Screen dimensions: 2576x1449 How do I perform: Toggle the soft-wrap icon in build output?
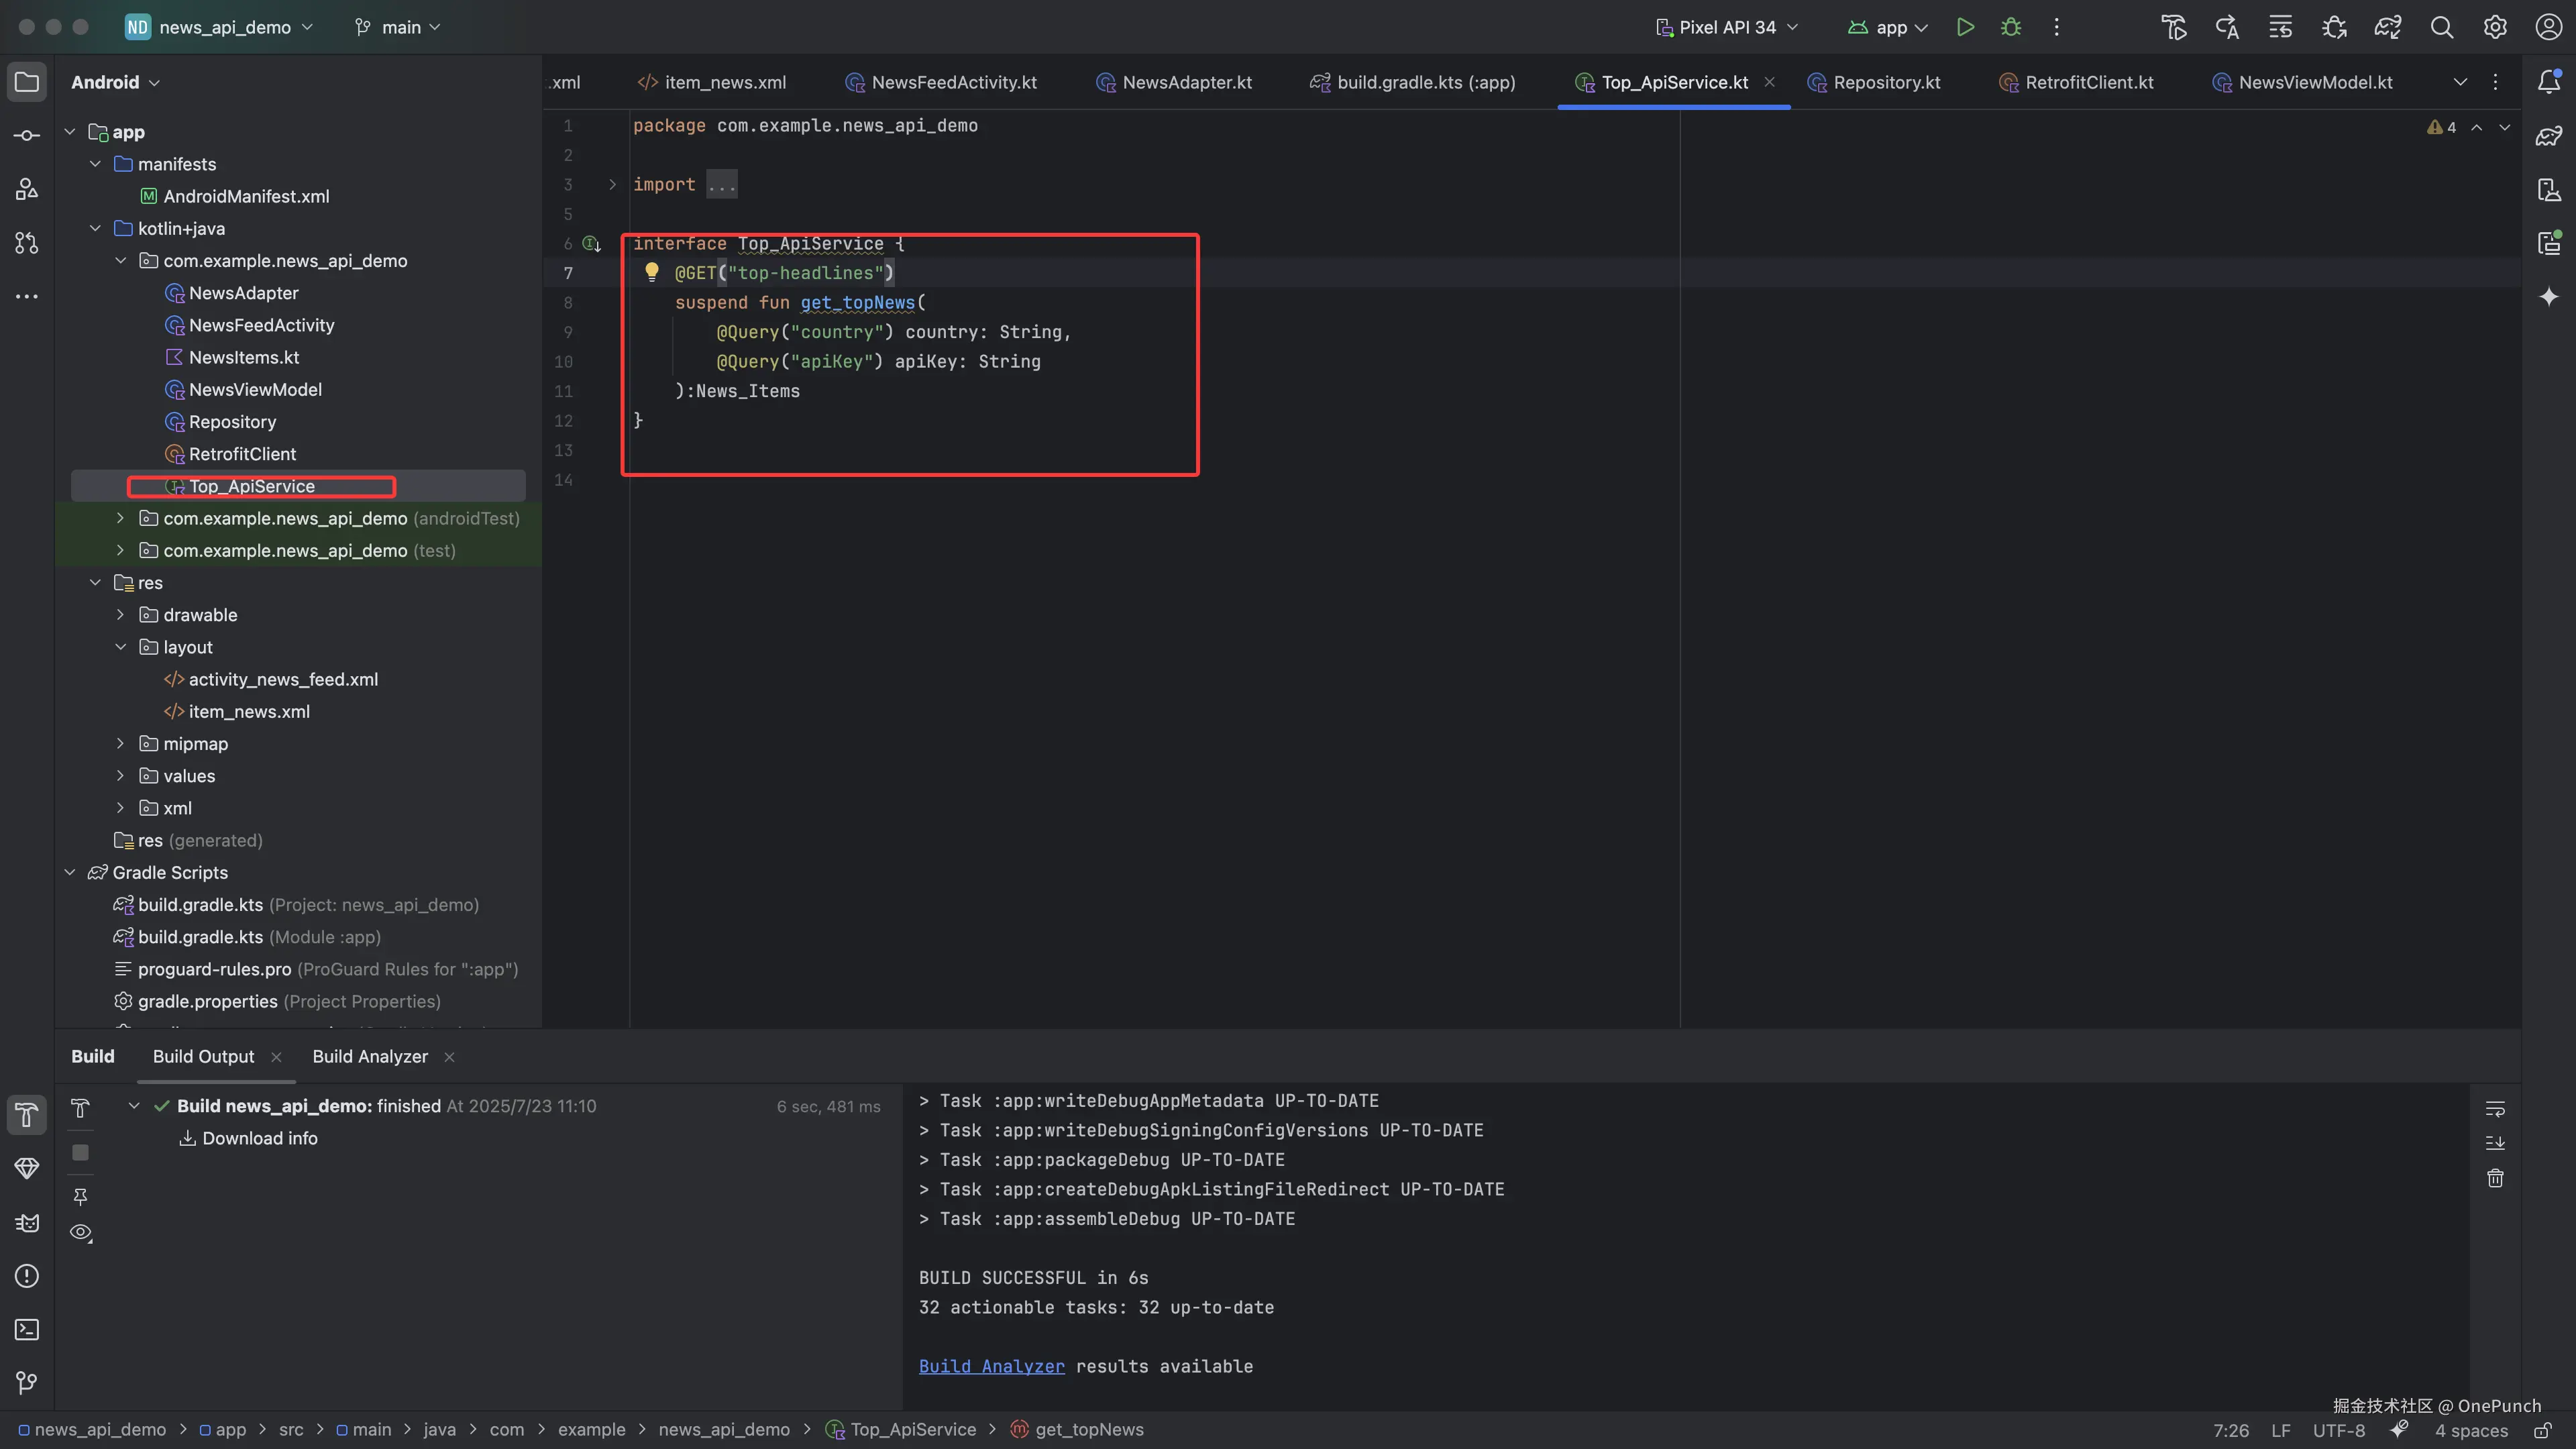tap(2495, 1108)
